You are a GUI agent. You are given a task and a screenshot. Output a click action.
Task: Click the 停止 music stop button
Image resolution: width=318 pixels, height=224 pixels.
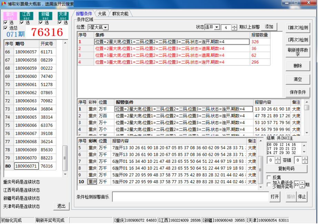point(302,197)
